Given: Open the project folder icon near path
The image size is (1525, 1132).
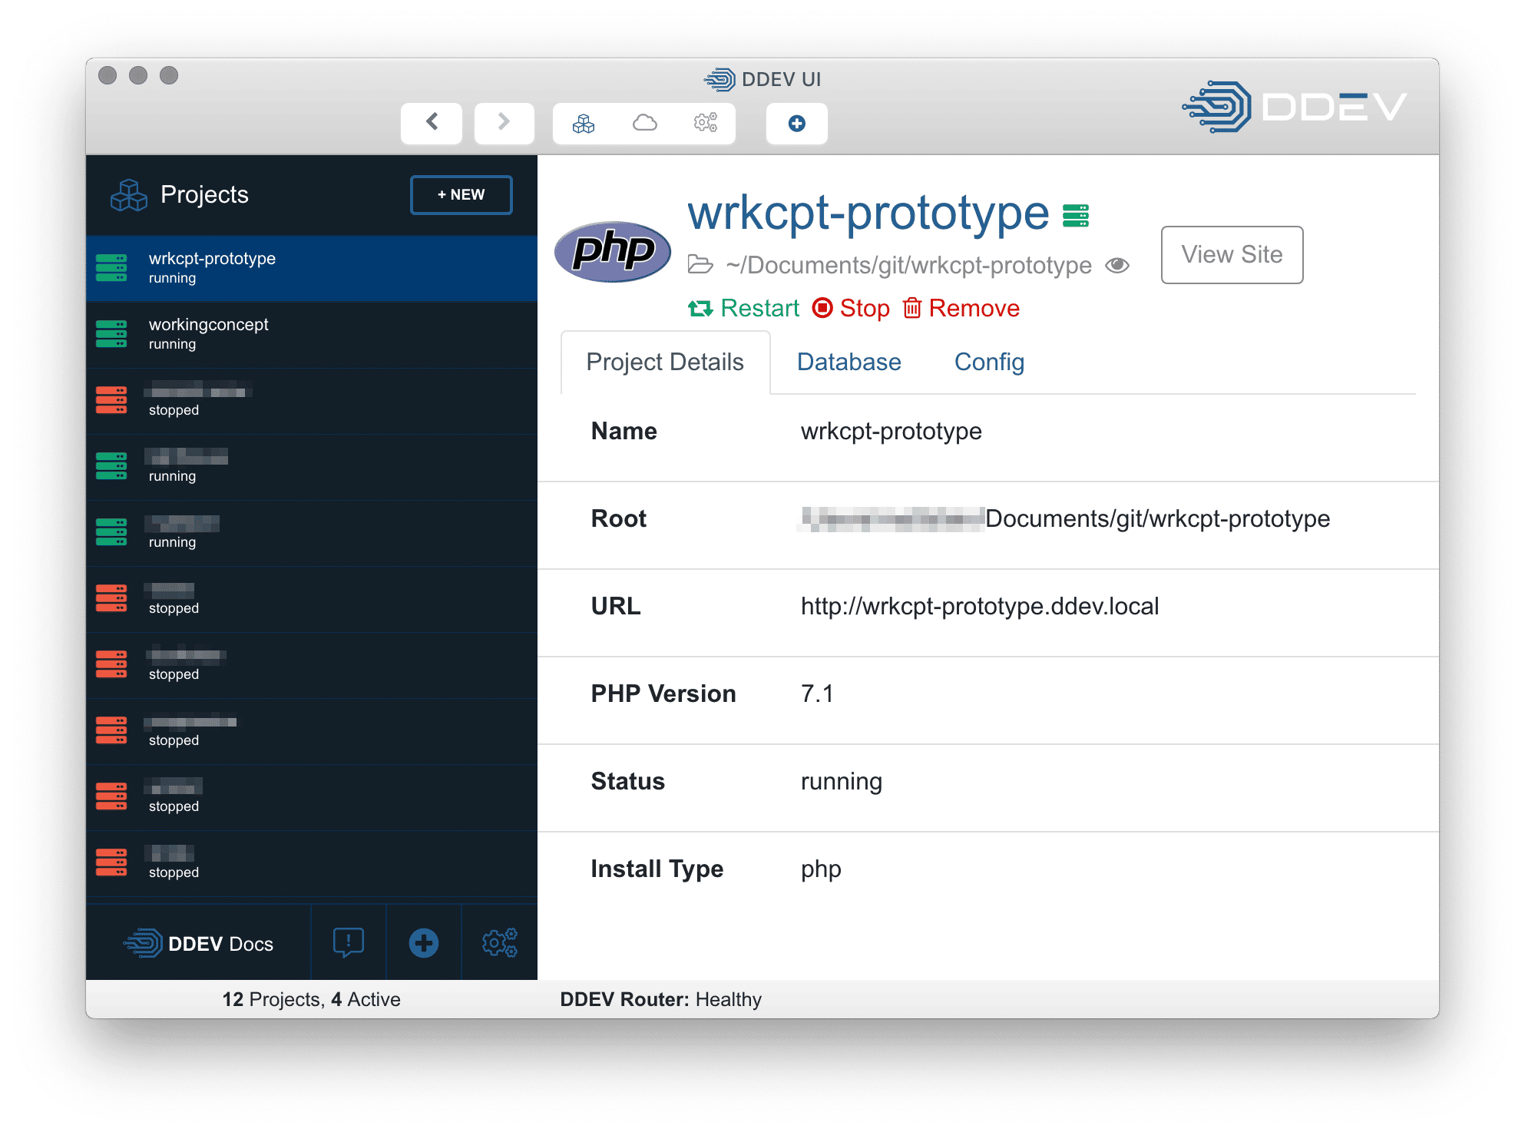Looking at the screenshot, I should (700, 265).
